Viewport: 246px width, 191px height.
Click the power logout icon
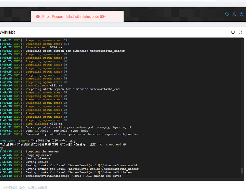click(241, 14)
